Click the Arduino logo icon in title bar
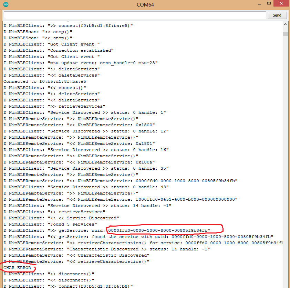This screenshot has height=288, width=290. 6,4
